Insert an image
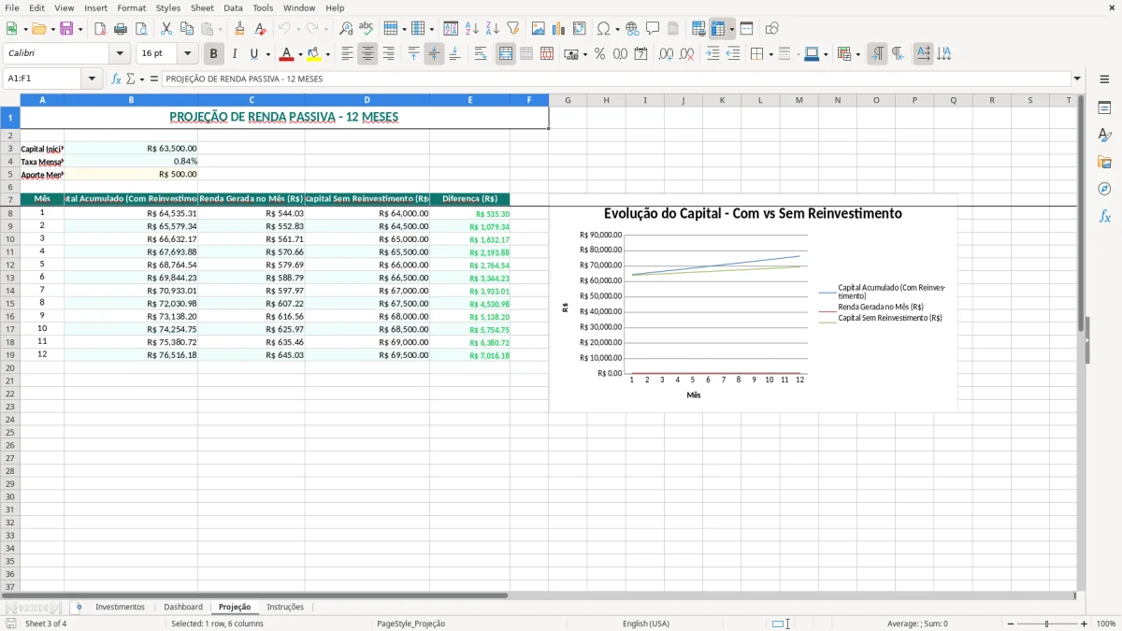 [539, 29]
